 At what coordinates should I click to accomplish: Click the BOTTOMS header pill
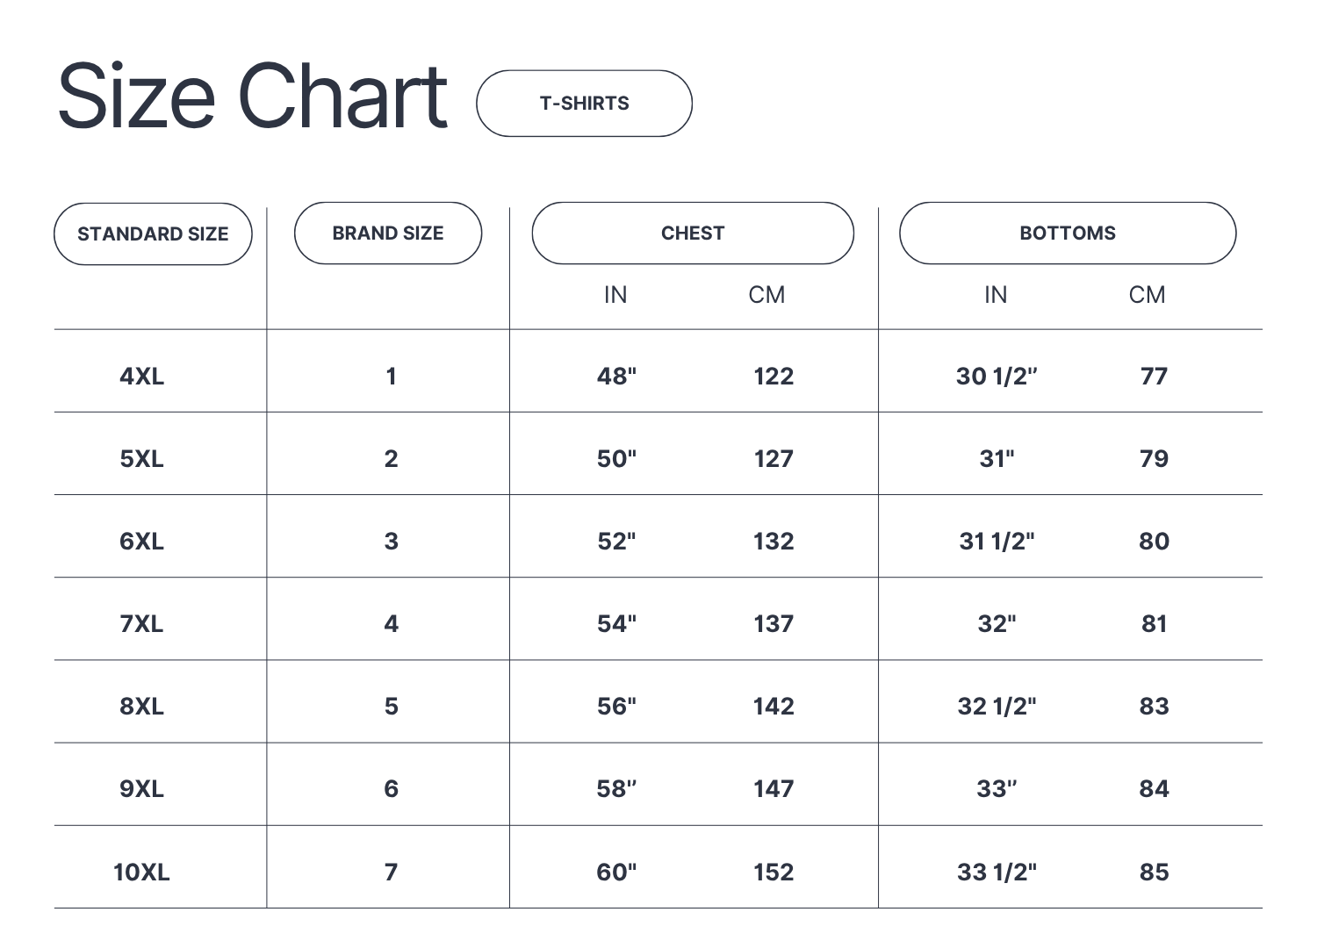tap(1068, 233)
